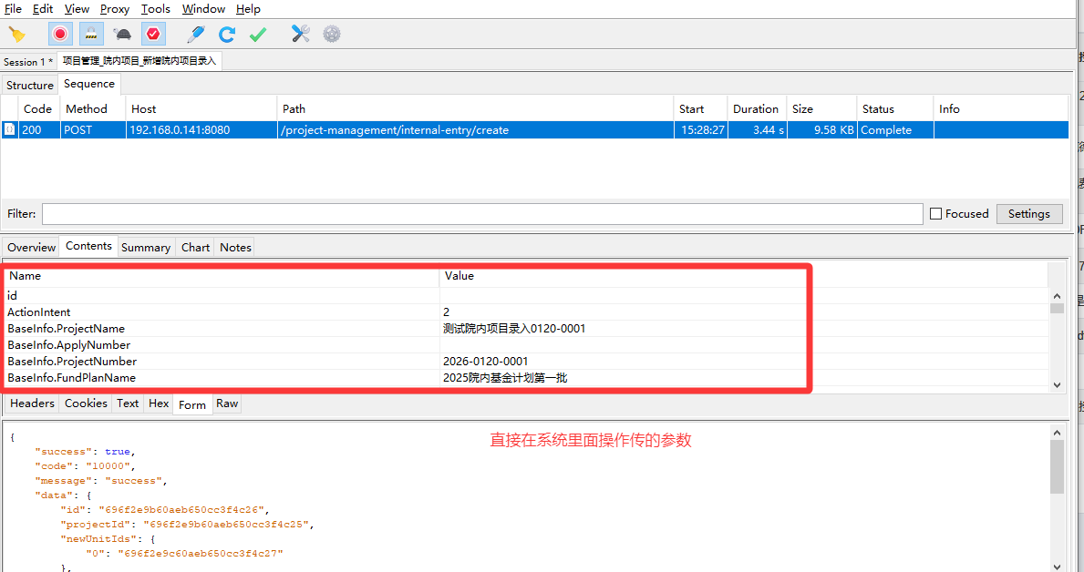This screenshot has height=572, width=1084.
Task: Open the Contents tab
Action: point(88,246)
